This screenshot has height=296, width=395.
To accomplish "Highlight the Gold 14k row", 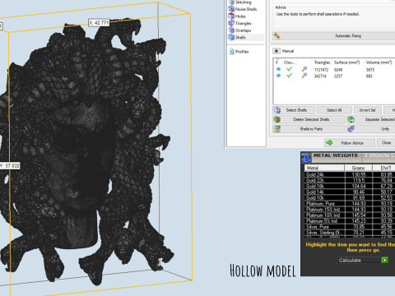I will click(350, 192).
